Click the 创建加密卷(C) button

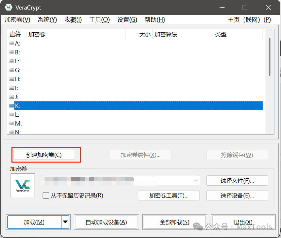[x=44, y=155]
